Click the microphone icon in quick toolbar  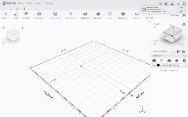24,9
